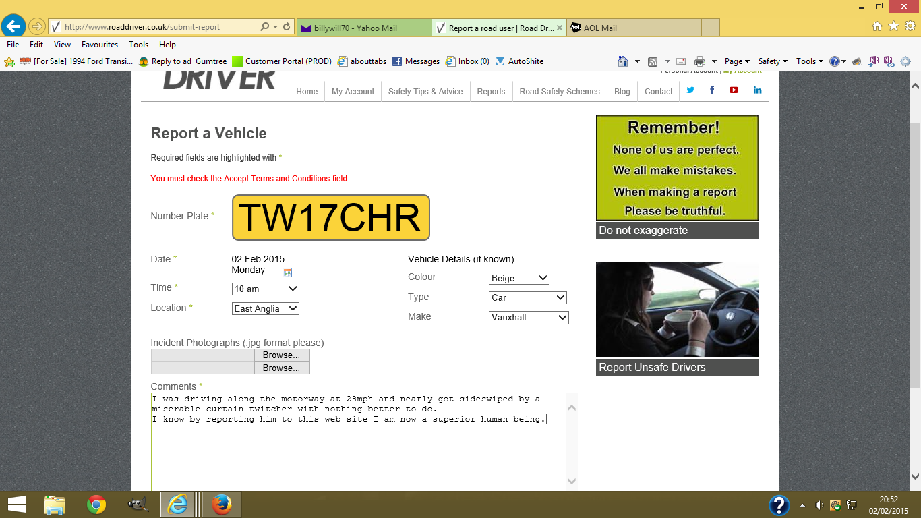Open the Favourites menu
This screenshot has height=518, width=921.
[100, 45]
